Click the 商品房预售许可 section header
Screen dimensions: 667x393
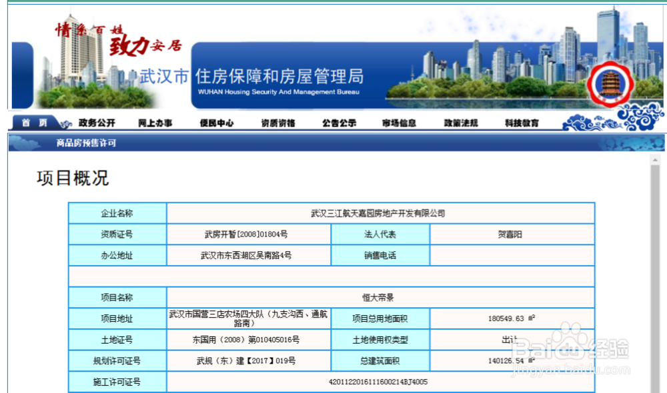point(86,143)
